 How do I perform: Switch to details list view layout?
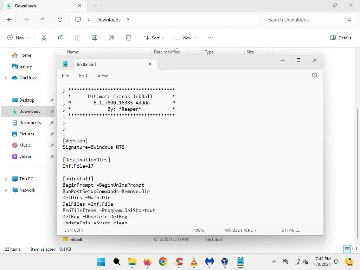point(347,249)
